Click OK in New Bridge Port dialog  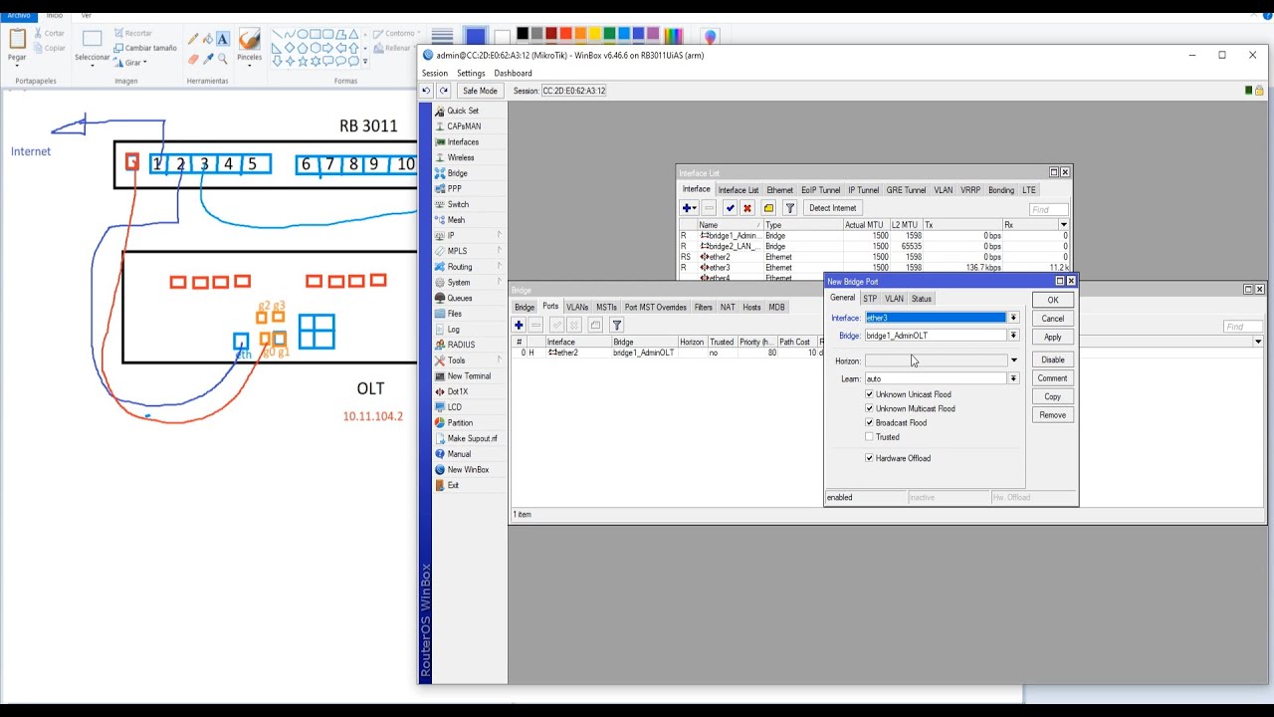pyautogui.click(x=1052, y=300)
